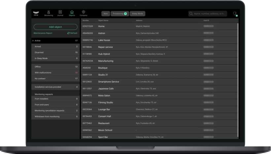Switch to the Sleep Mode tab
Image resolution: width=271 pixels, height=154 pixels.
point(137,14)
